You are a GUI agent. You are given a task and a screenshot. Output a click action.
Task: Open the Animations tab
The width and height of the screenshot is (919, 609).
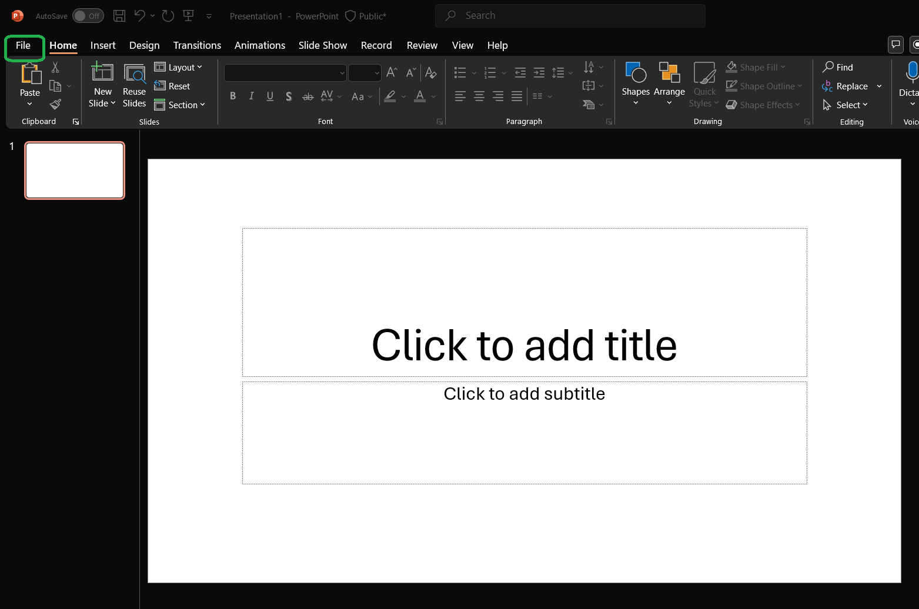tap(260, 45)
